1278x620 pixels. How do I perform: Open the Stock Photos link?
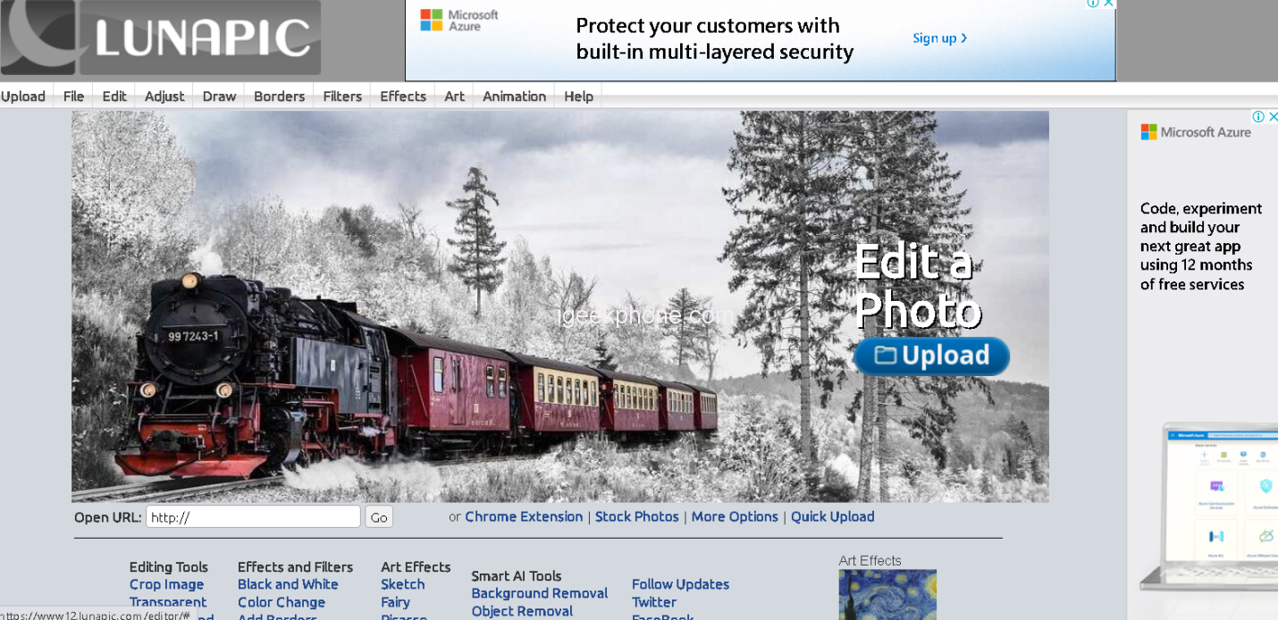(x=637, y=516)
